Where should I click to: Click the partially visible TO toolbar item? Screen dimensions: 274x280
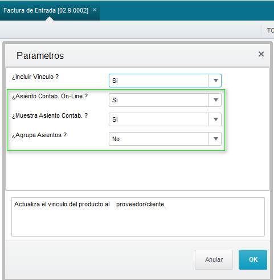coord(271,30)
